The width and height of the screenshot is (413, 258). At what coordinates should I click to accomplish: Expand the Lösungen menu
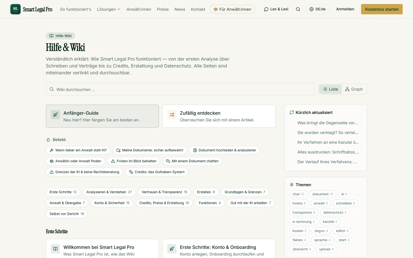pyautogui.click(x=109, y=9)
